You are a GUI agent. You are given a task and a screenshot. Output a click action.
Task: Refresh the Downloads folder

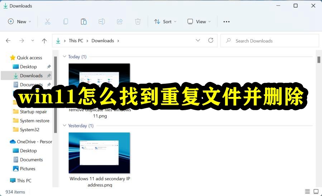(211, 40)
